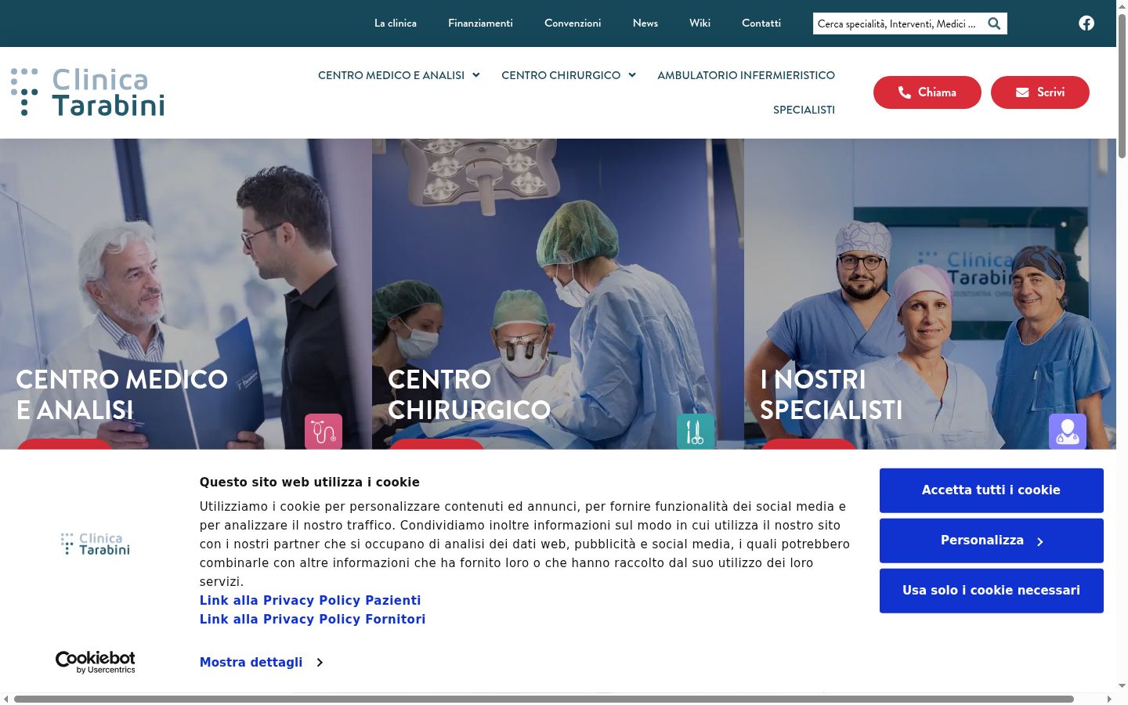This screenshot has height=705, width=1128.
Task: Click the Centro Medico e Analisi image card
Action: pyautogui.click(x=186, y=294)
